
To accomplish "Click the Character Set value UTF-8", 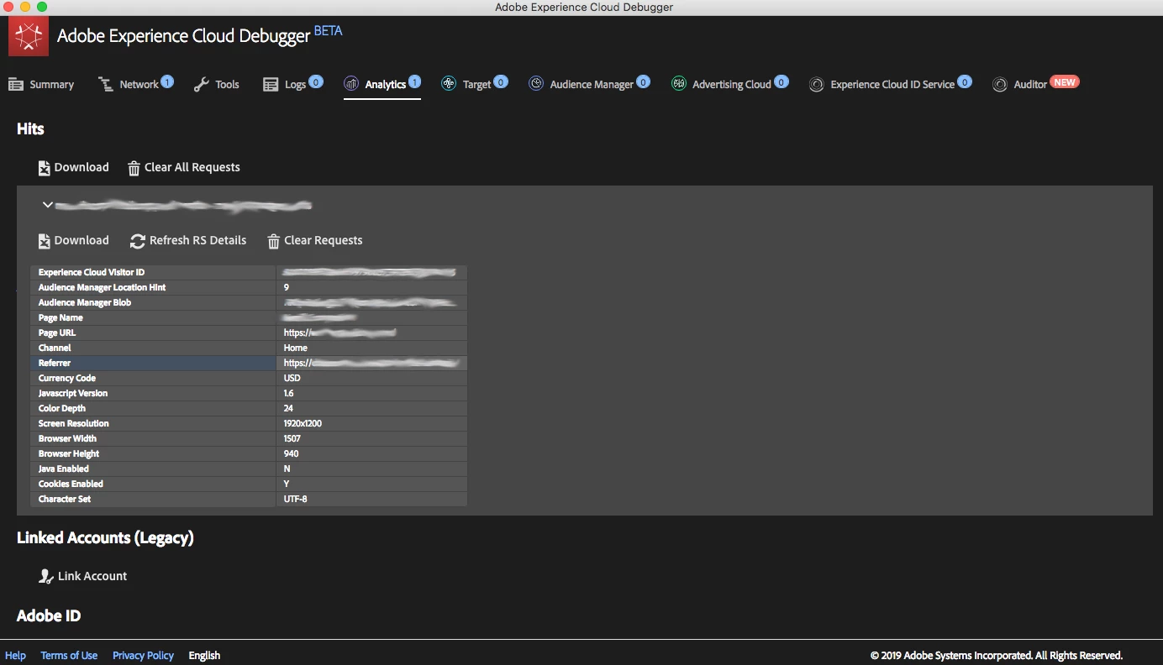I will click(296, 500).
